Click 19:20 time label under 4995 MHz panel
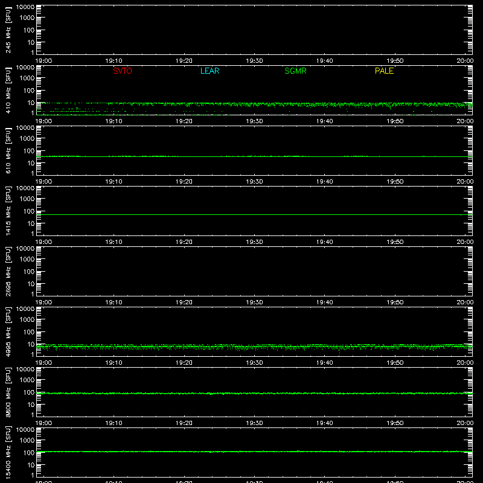Screen dimensions: 483x483 [x=184, y=363]
